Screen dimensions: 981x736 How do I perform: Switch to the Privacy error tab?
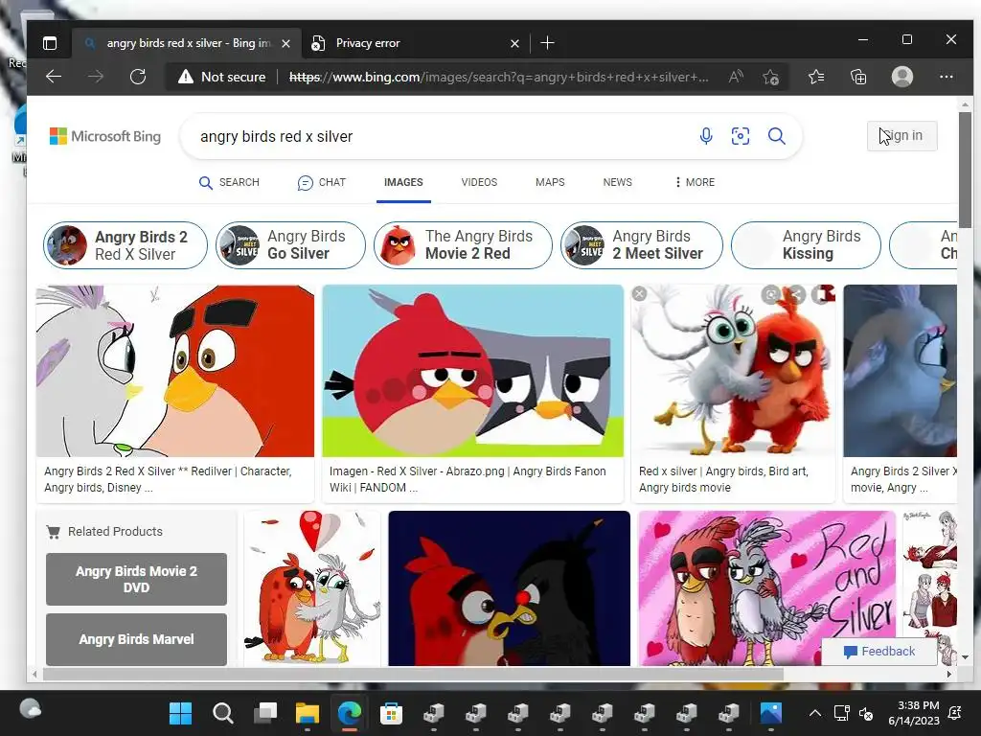pyautogui.click(x=413, y=43)
